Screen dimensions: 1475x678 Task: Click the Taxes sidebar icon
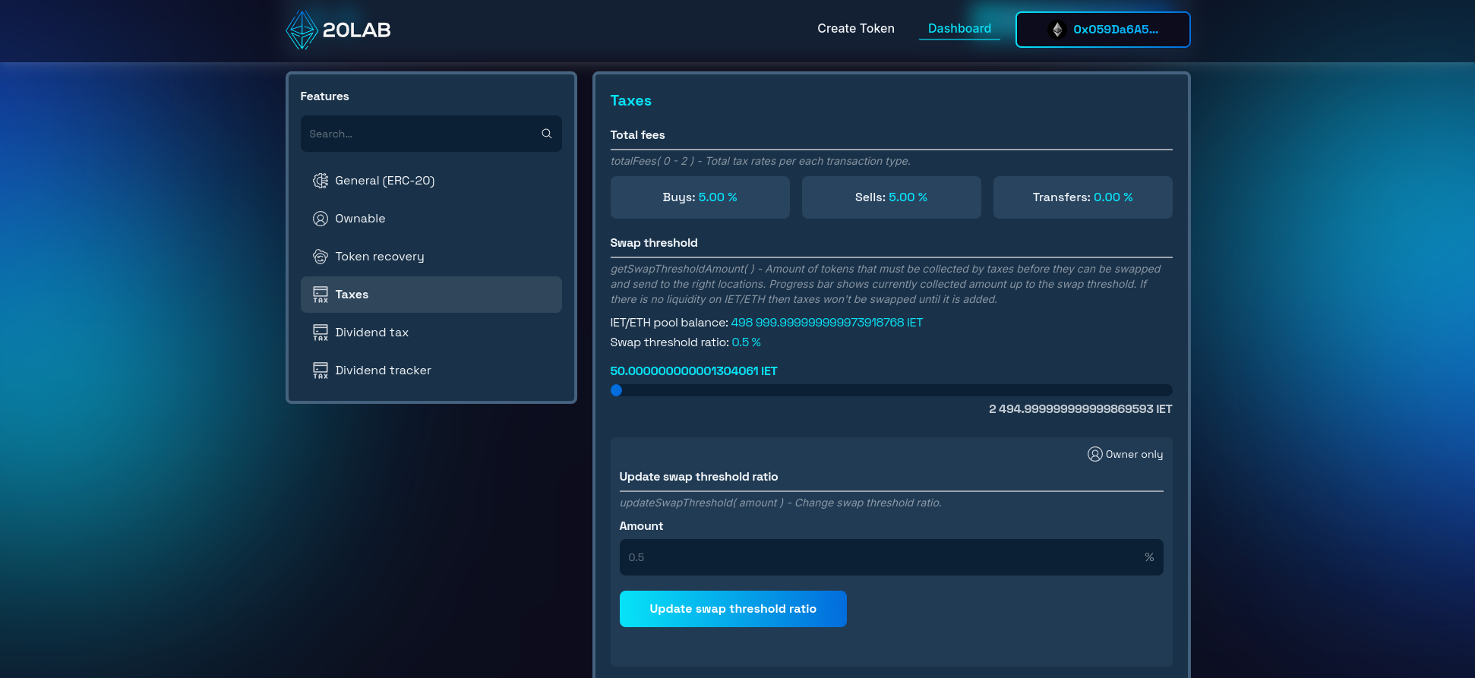point(321,295)
